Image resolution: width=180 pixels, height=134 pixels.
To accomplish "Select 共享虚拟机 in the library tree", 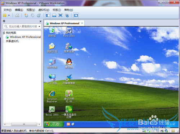I will coord(12,41).
